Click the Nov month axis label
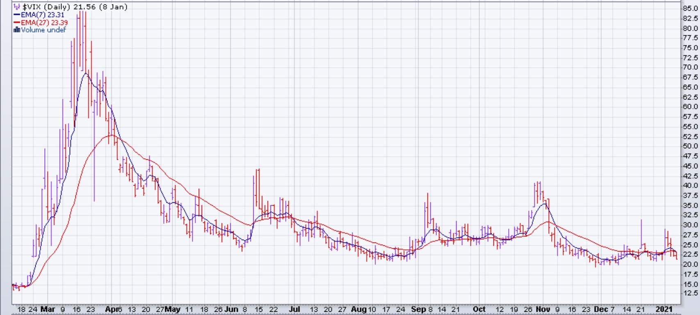Screen dimensions: 700x315 543,310
